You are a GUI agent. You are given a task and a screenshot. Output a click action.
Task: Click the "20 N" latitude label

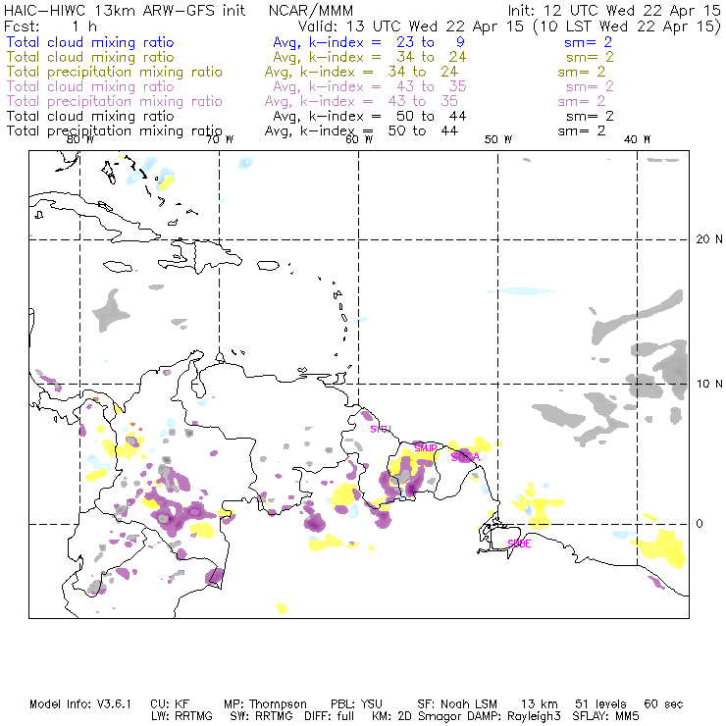point(709,239)
